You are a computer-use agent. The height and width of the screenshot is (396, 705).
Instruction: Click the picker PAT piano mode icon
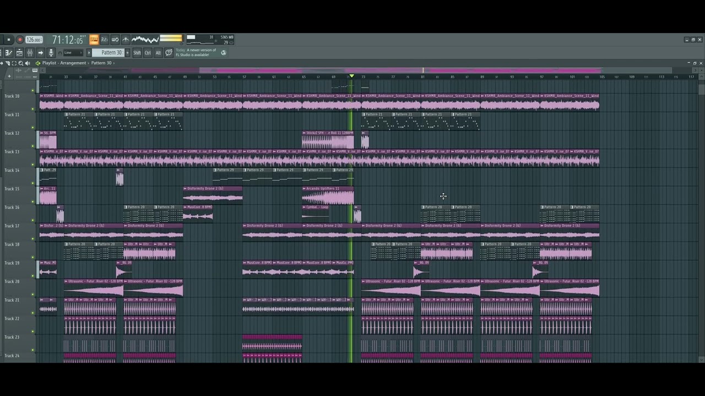(35, 70)
